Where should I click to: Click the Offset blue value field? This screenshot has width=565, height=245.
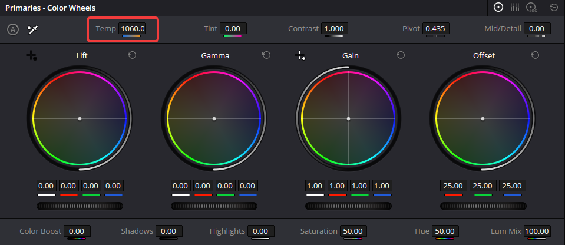[513, 186]
